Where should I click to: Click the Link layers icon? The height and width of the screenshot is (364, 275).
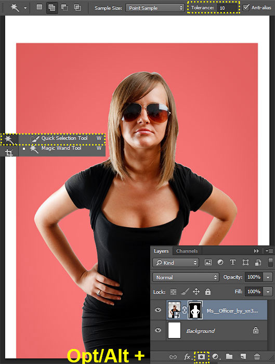tap(173, 357)
